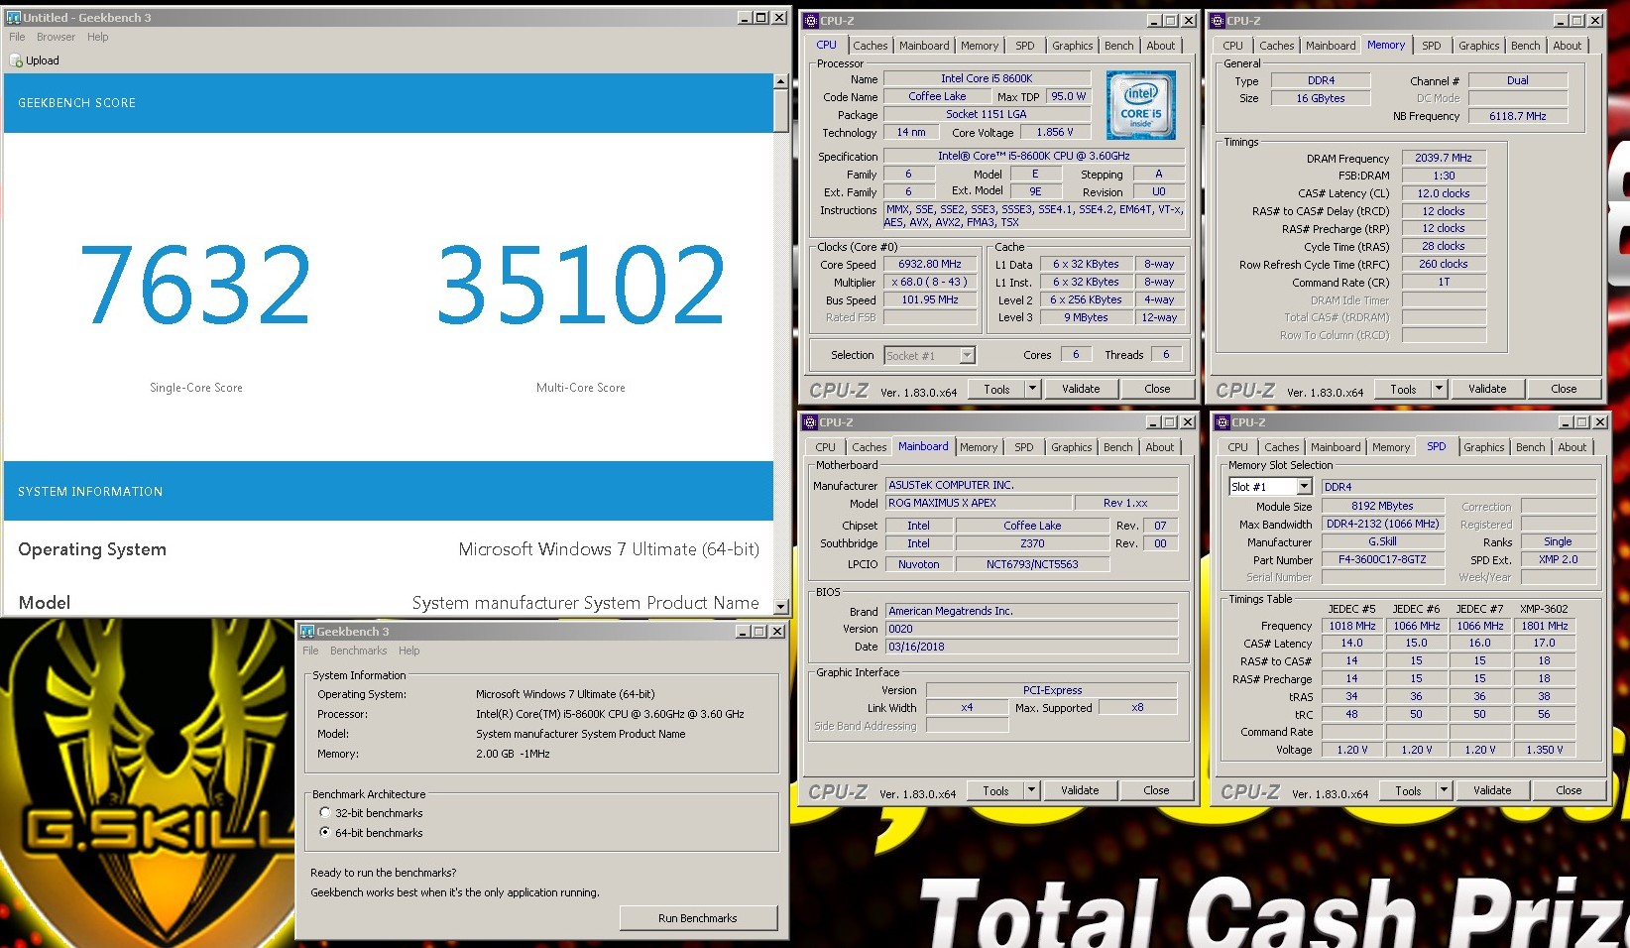Open Browser menu in Geekbench window
Screen dimensions: 1630x948
(x=56, y=37)
